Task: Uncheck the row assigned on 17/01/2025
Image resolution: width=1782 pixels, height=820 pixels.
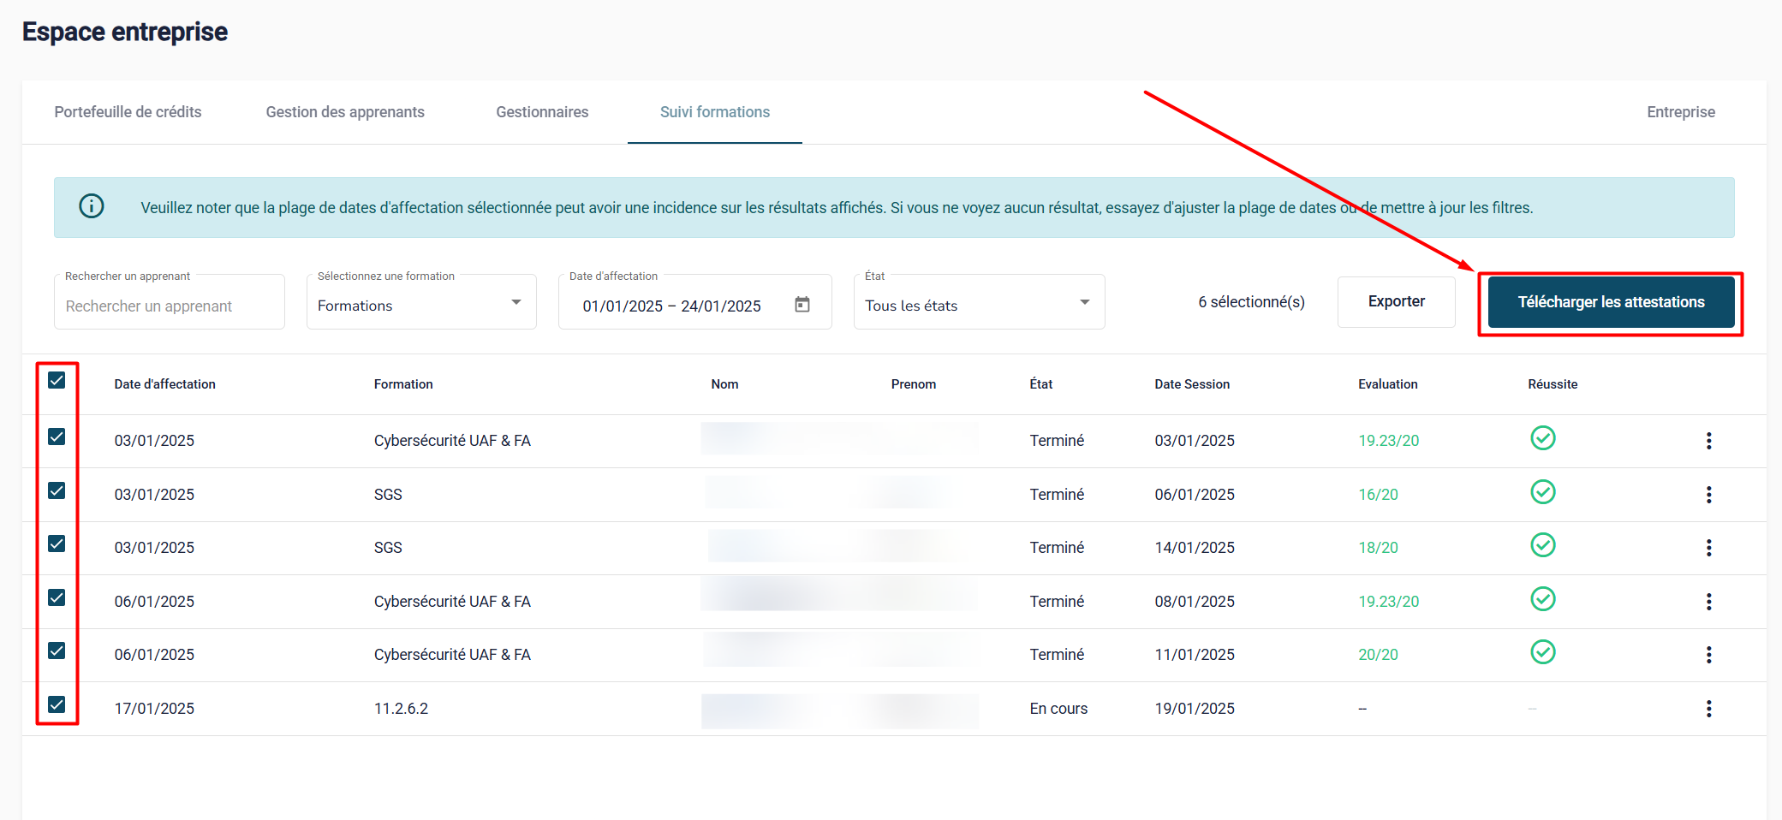Action: (x=57, y=705)
